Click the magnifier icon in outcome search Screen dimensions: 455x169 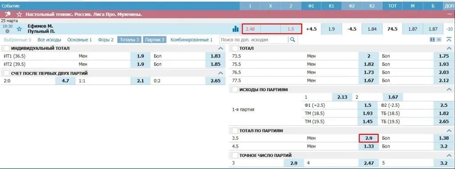[x=292, y=40]
